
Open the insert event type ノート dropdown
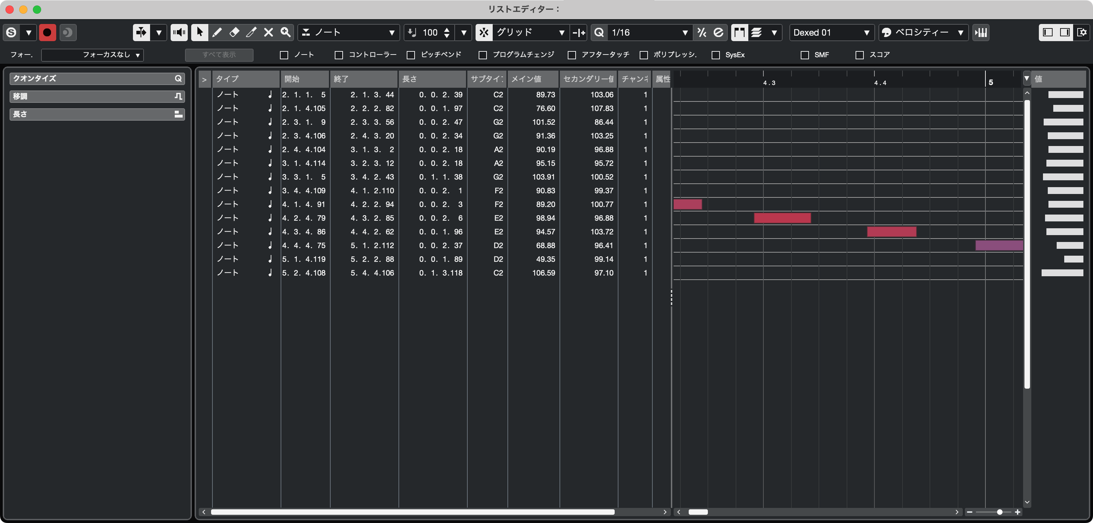(349, 32)
